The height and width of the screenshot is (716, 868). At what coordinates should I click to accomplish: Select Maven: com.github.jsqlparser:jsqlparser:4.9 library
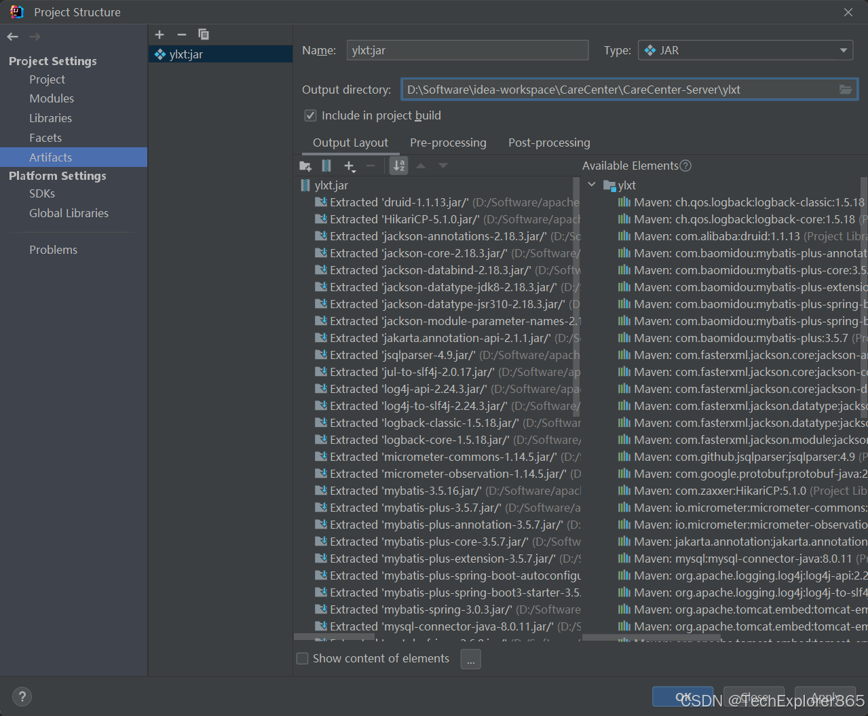pyautogui.click(x=742, y=457)
